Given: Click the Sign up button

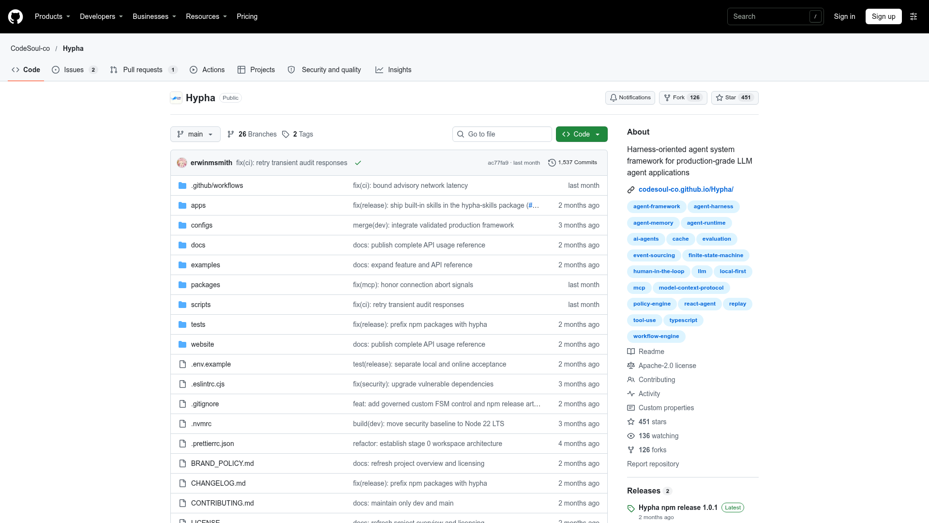Looking at the screenshot, I should (884, 16).
